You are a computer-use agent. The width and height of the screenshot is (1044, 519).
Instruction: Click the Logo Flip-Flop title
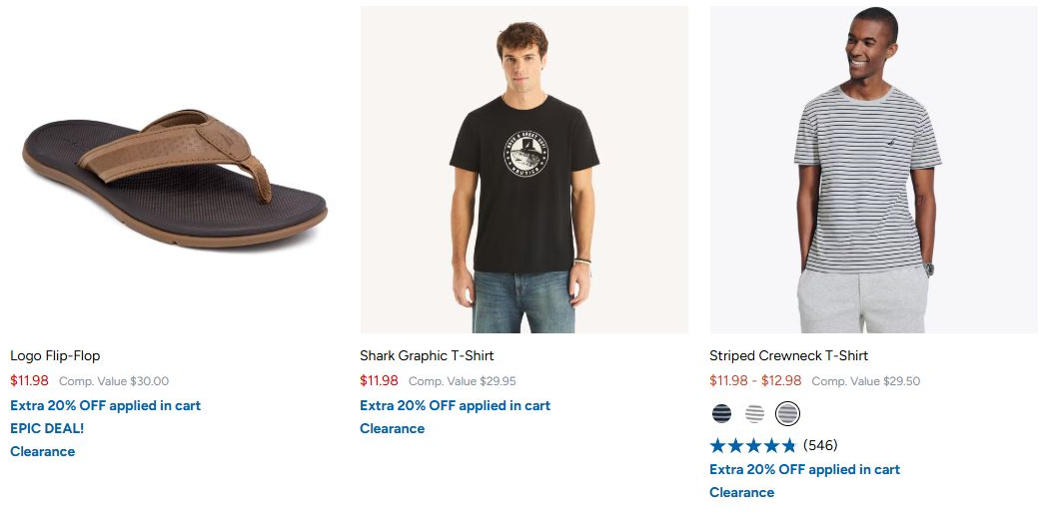click(55, 356)
